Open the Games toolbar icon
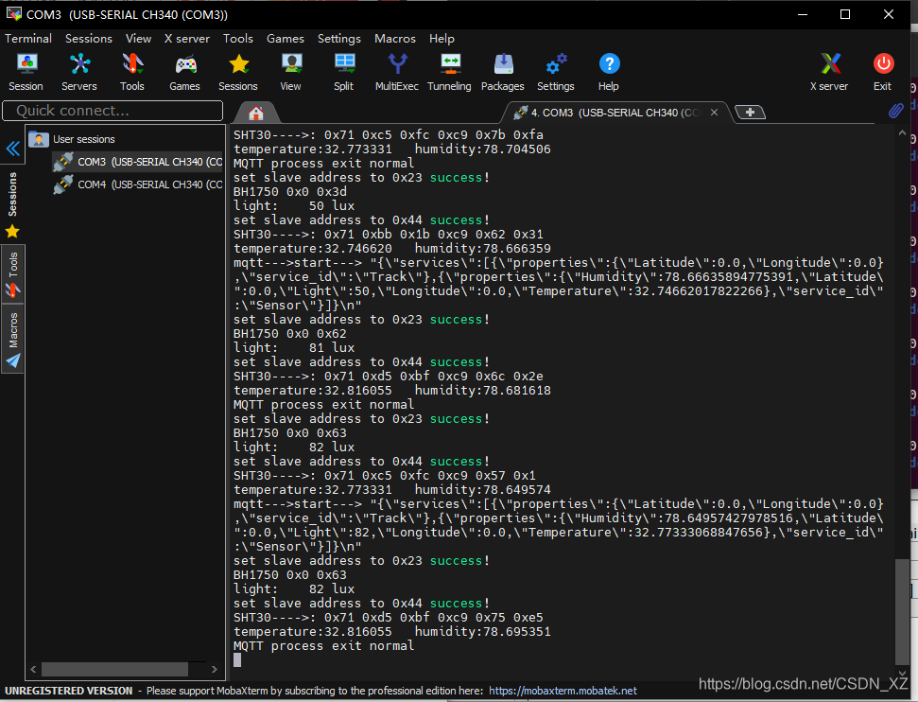 pyautogui.click(x=185, y=72)
